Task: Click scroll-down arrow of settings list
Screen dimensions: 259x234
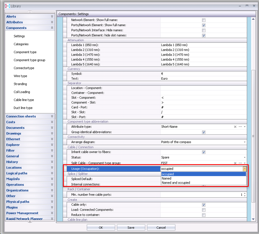Action: click(253, 219)
